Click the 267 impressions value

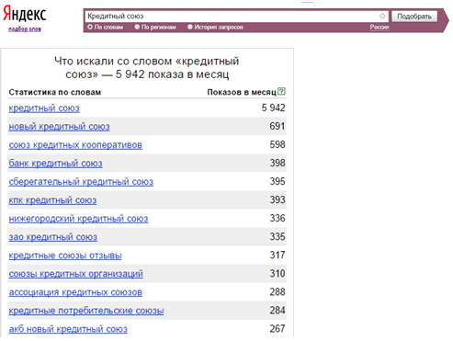tap(277, 328)
